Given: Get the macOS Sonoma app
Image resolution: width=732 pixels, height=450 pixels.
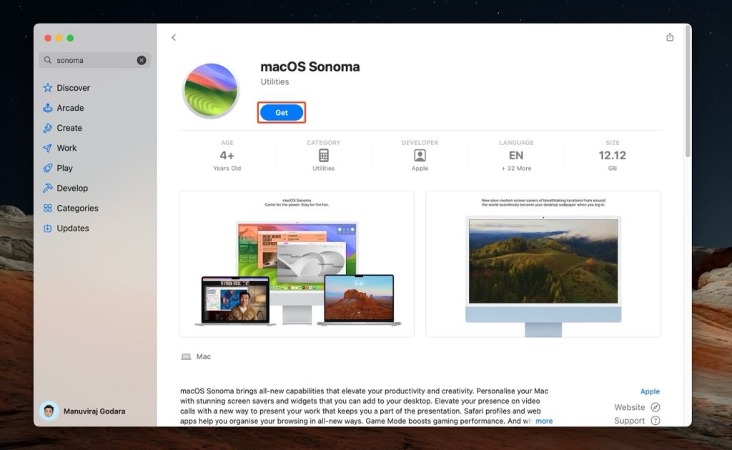Looking at the screenshot, I should click(x=281, y=112).
